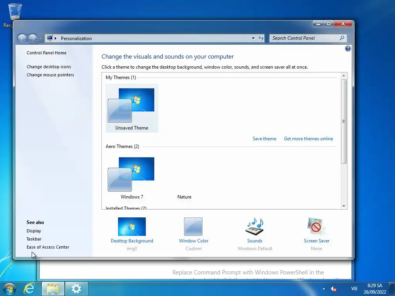Screen dimensions: 395x296
Task: Click the VIE input language indicator
Action: [354, 289]
